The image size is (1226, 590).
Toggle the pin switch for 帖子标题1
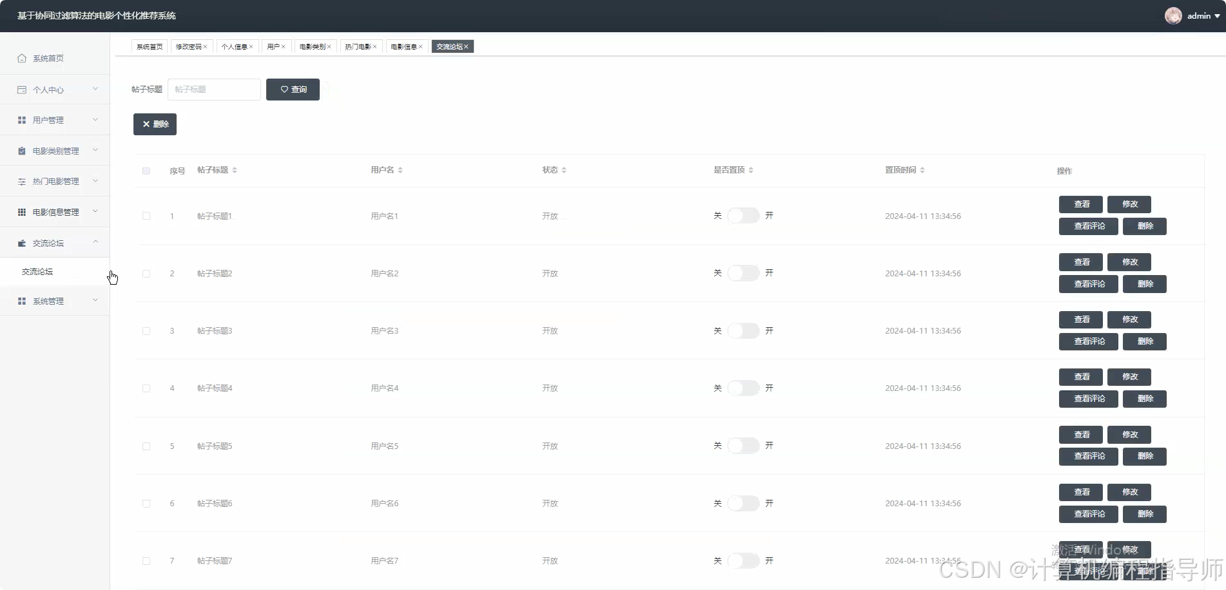click(x=743, y=216)
